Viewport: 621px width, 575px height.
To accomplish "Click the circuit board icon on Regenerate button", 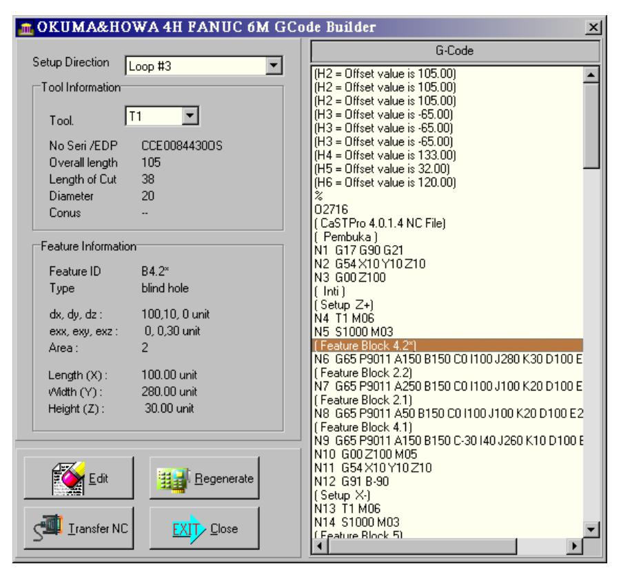I will 173,480.
